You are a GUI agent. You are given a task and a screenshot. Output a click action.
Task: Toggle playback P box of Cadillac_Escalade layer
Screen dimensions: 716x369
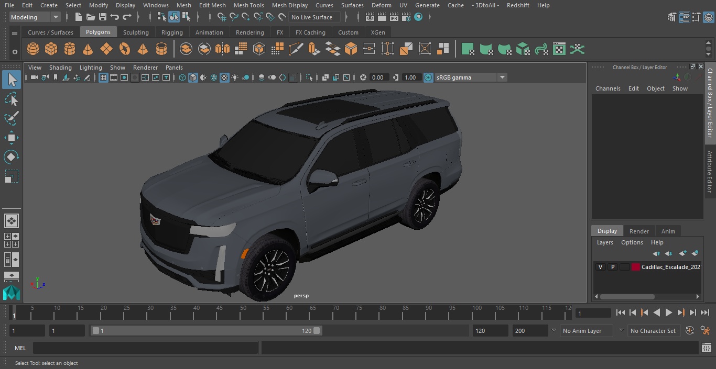point(612,267)
